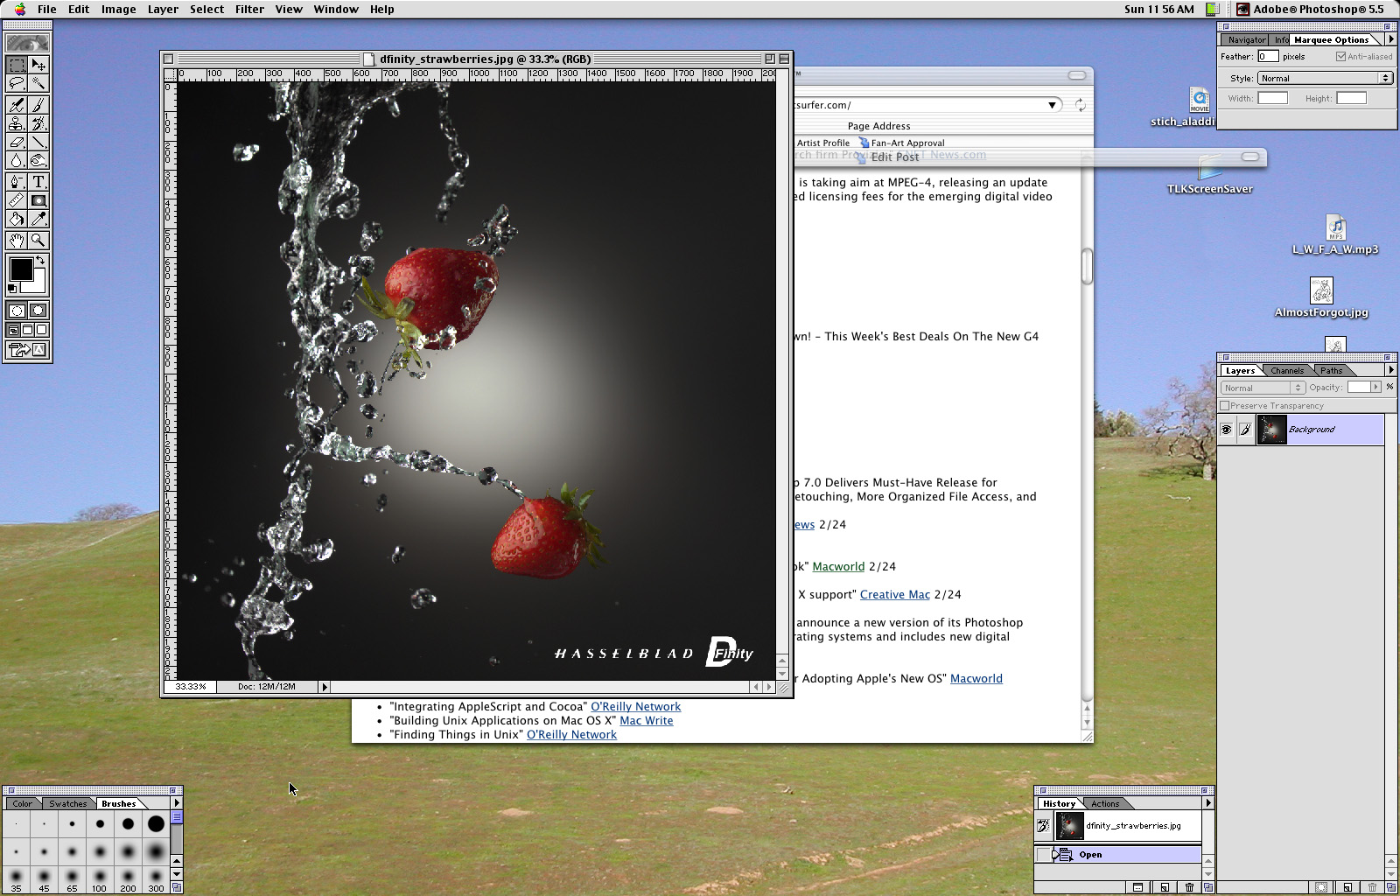The image size is (1400, 896).
Task: Switch to the Swatches tab
Action: pyautogui.click(x=68, y=804)
